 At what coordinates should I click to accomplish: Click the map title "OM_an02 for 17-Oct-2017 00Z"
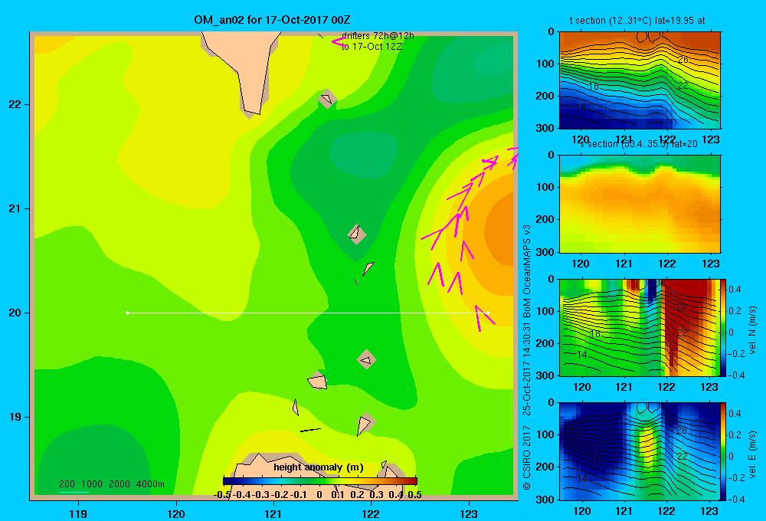(x=272, y=20)
